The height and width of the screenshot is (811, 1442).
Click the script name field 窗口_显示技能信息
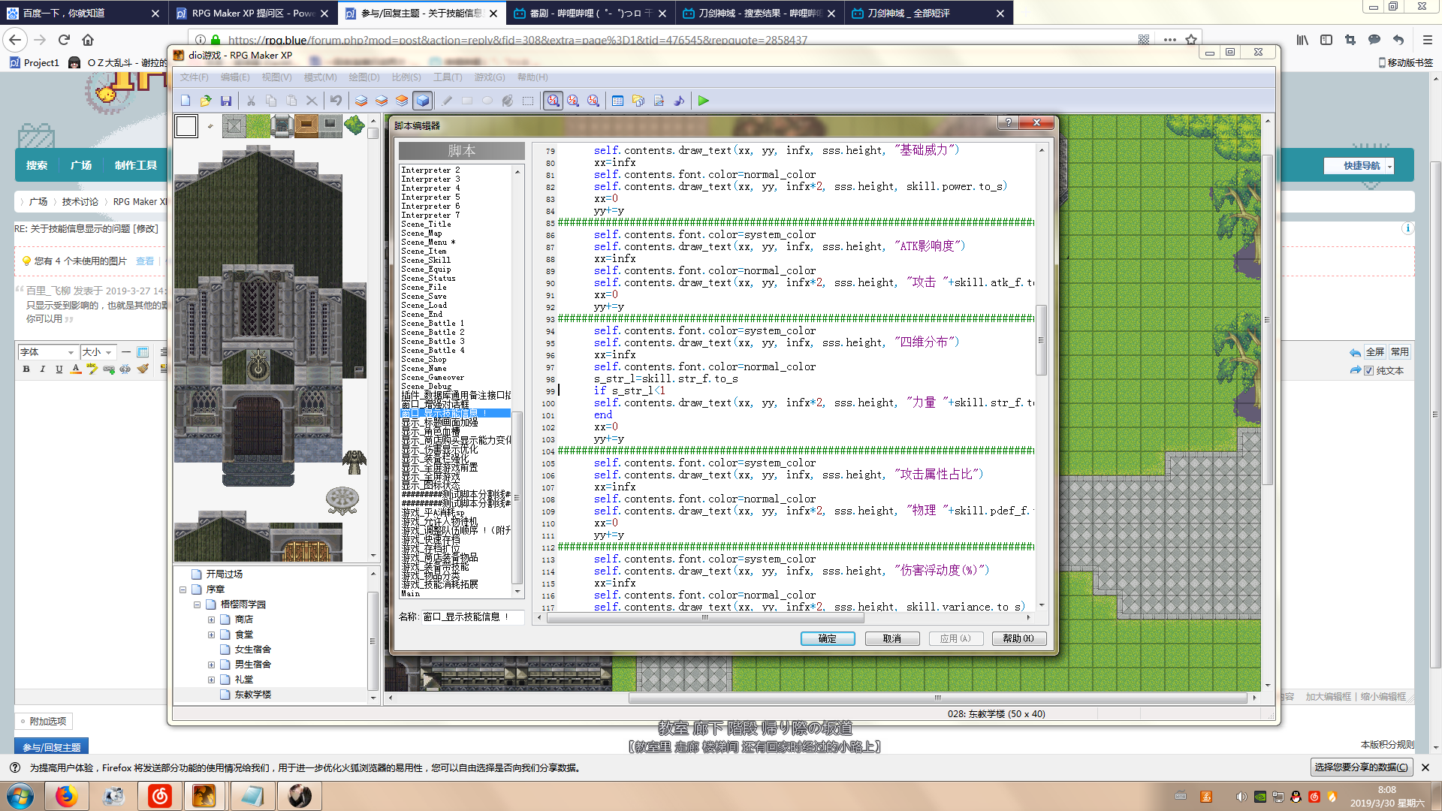pyautogui.click(x=472, y=617)
